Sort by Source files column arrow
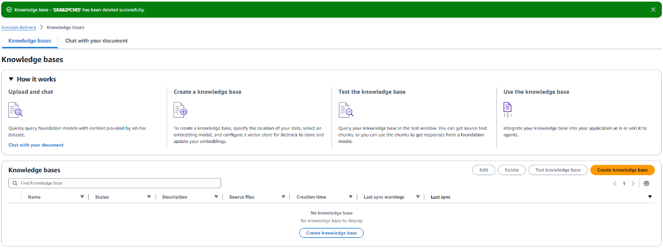The image size is (663, 249). [x=283, y=197]
